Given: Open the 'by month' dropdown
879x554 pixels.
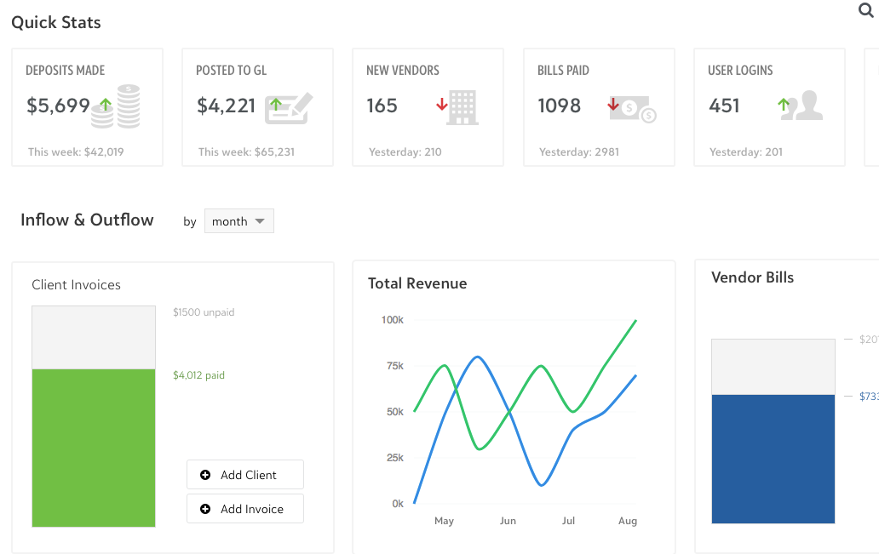Looking at the screenshot, I should pyautogui.click(x=239, y=221).
